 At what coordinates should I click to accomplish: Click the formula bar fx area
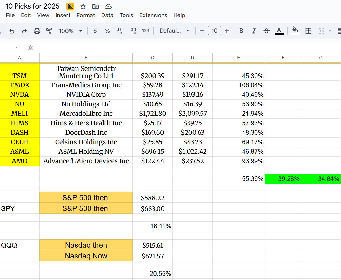click(31, 47)
